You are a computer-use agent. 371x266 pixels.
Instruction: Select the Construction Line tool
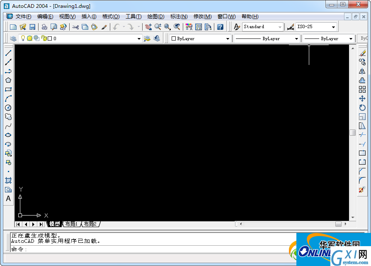(8, 62)
